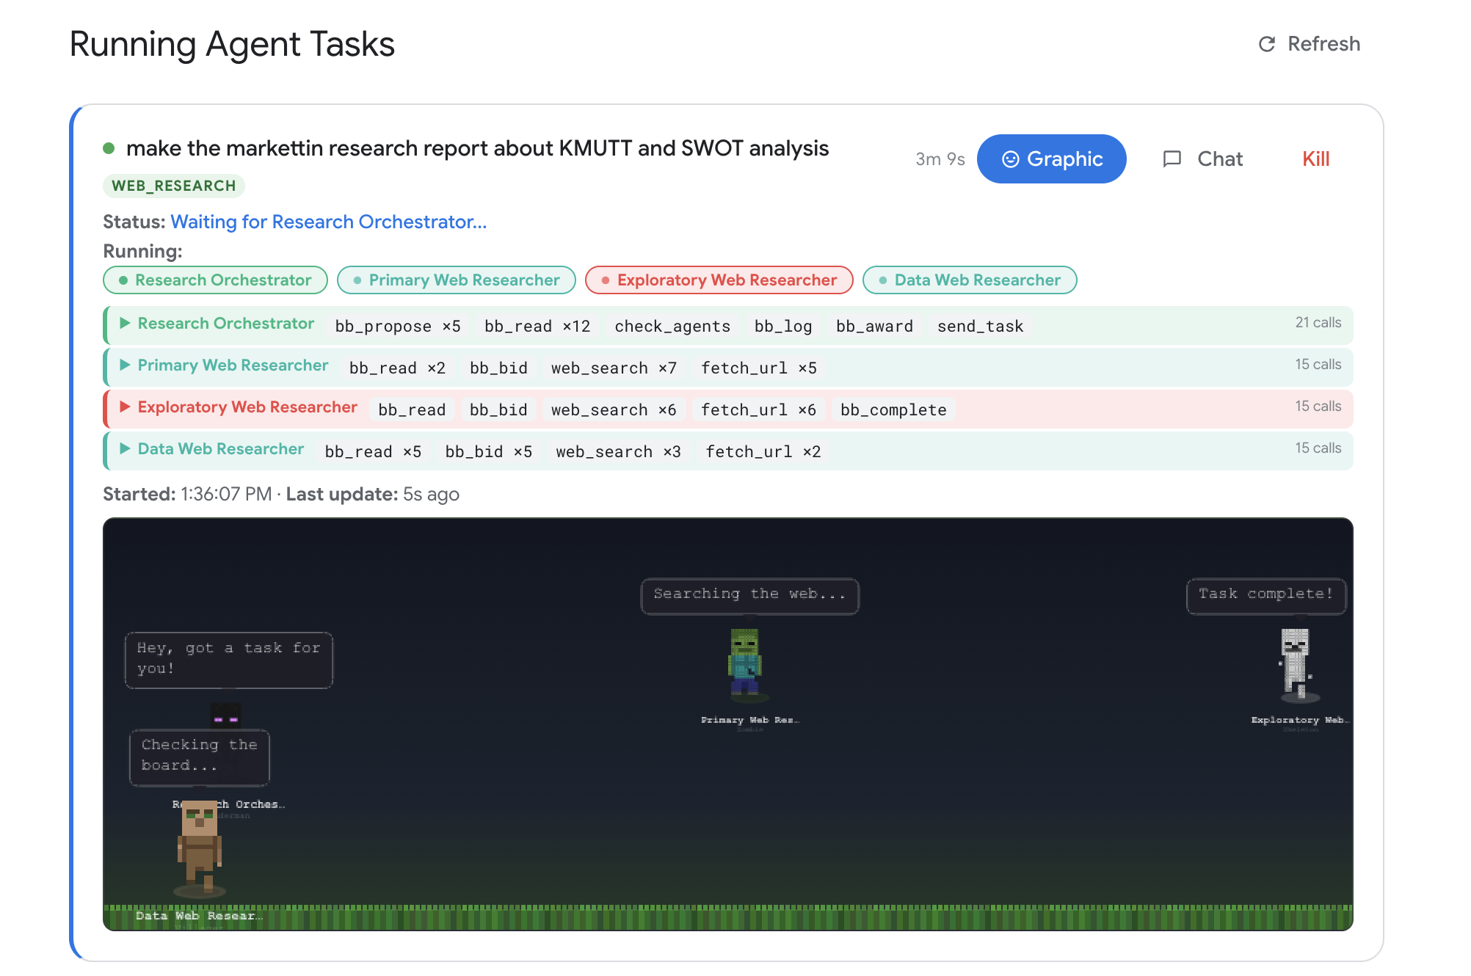The width and height of the screenshot is (1471, 976).
Task: Click the 'bb_read ×12' tool chip
Action: point(537,326)
